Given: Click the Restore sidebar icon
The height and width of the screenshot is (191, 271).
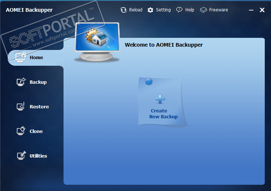Looking at the screenshot, I should click(x=21, y=107).
